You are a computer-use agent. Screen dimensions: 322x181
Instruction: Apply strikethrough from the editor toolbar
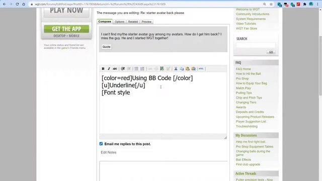point(115,69)
